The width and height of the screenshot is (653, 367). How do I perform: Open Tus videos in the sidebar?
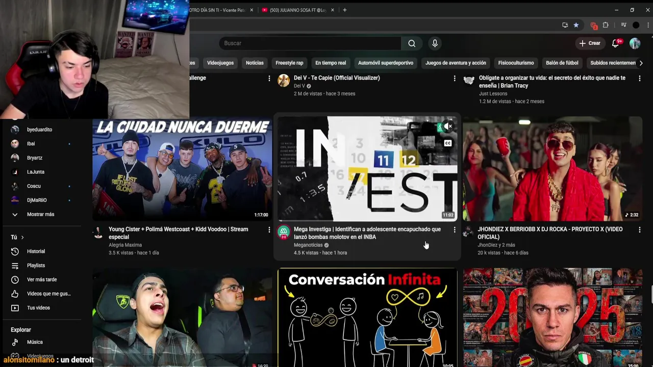pyautogui.click(x=42, y=308)
